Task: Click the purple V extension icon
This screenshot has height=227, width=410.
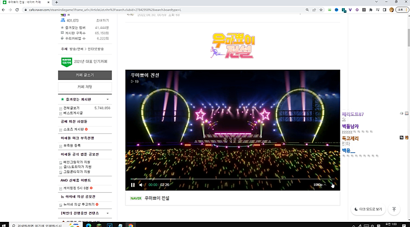Action: pyautogui.click(x=351, y=10)
